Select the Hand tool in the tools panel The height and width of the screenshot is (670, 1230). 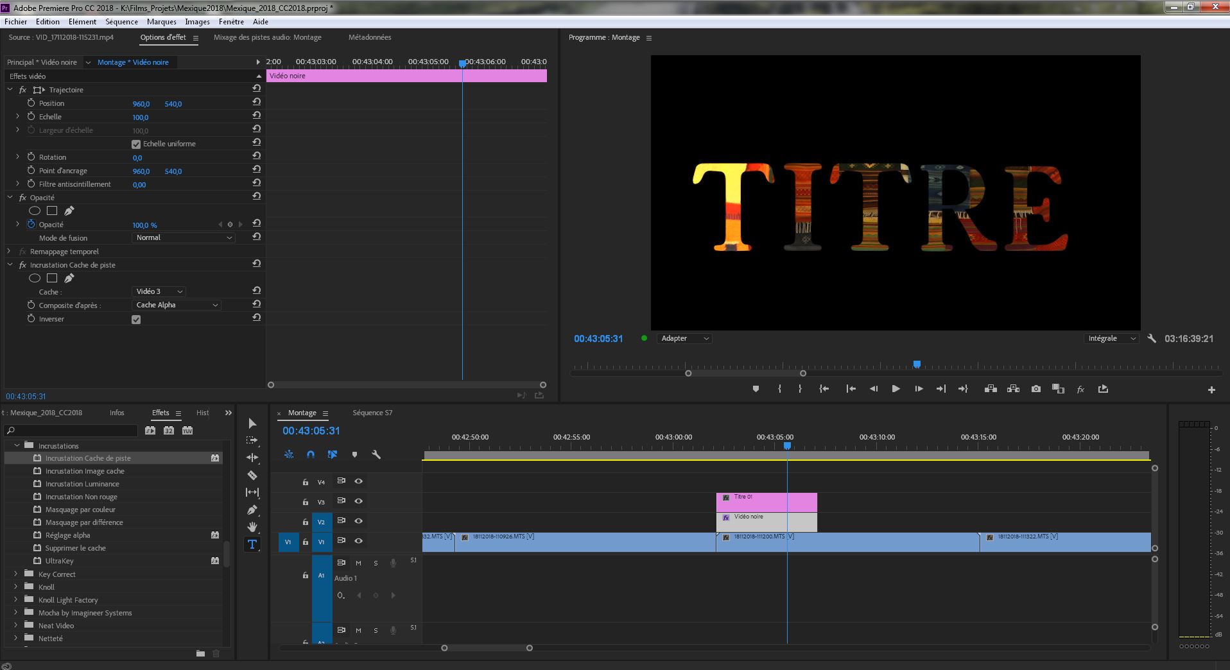(x=252, y=527)
